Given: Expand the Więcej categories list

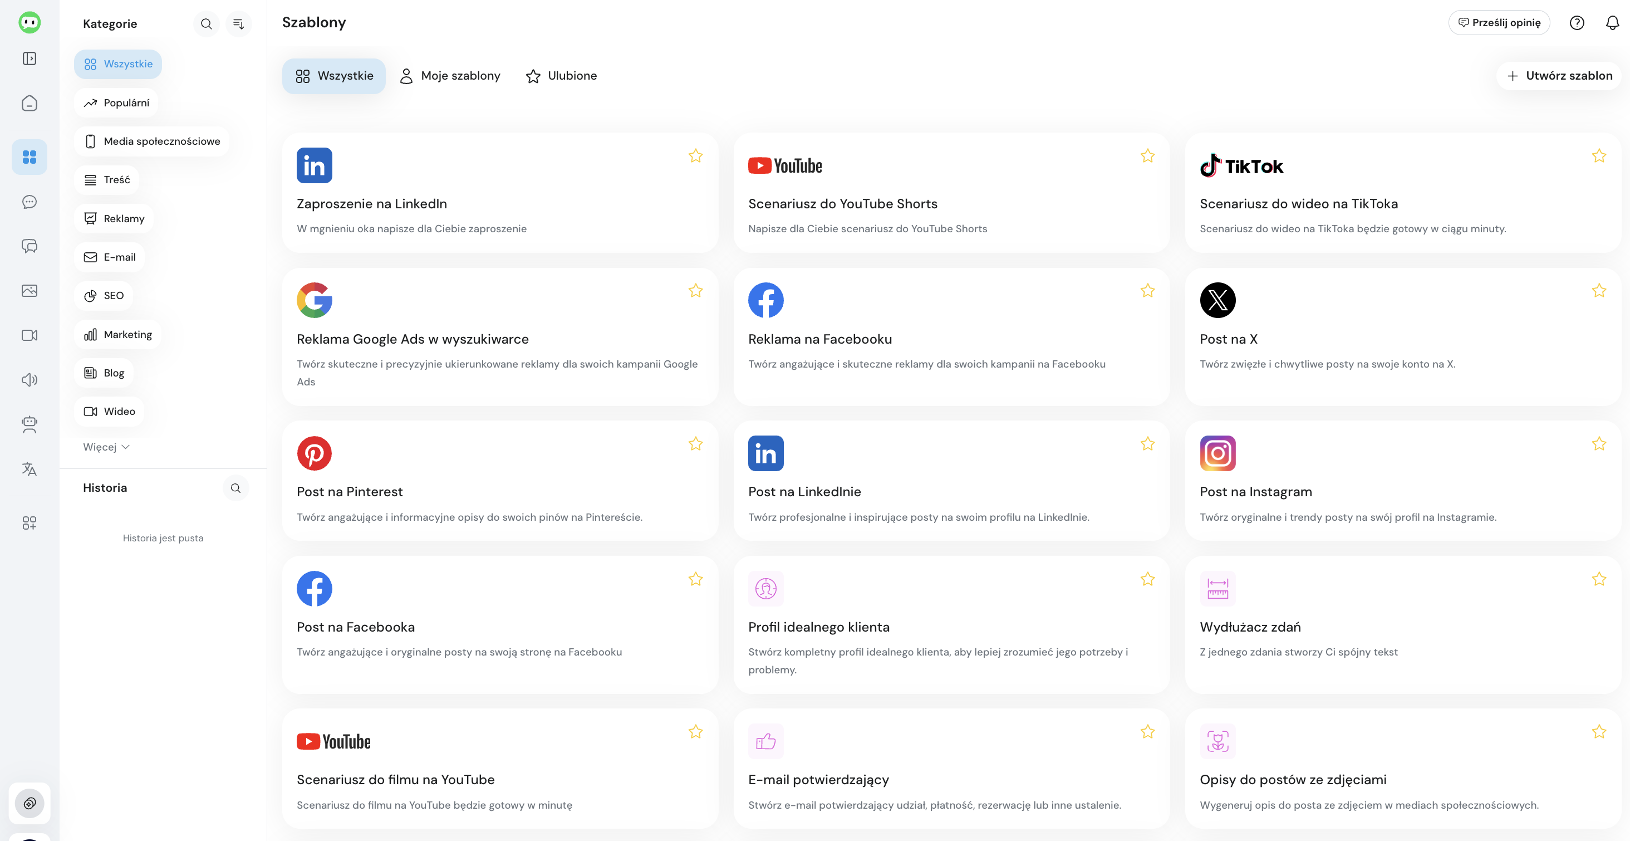Looking at the screenshot, I should 106,447.
